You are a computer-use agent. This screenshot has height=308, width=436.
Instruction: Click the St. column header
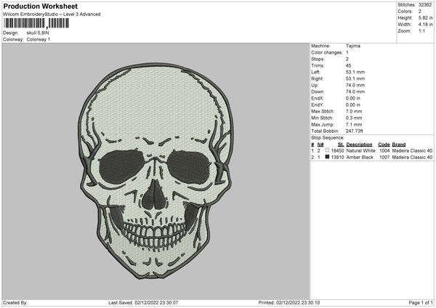(341, 144)
